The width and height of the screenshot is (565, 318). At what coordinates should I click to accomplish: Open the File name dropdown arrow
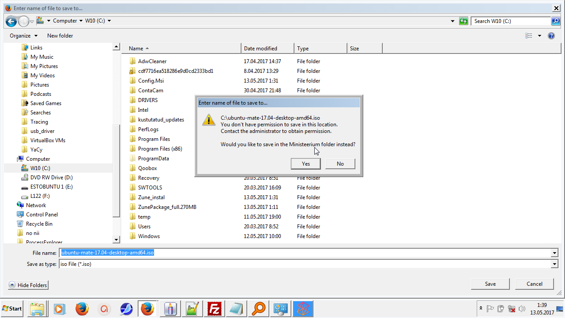tap(554, 253)
